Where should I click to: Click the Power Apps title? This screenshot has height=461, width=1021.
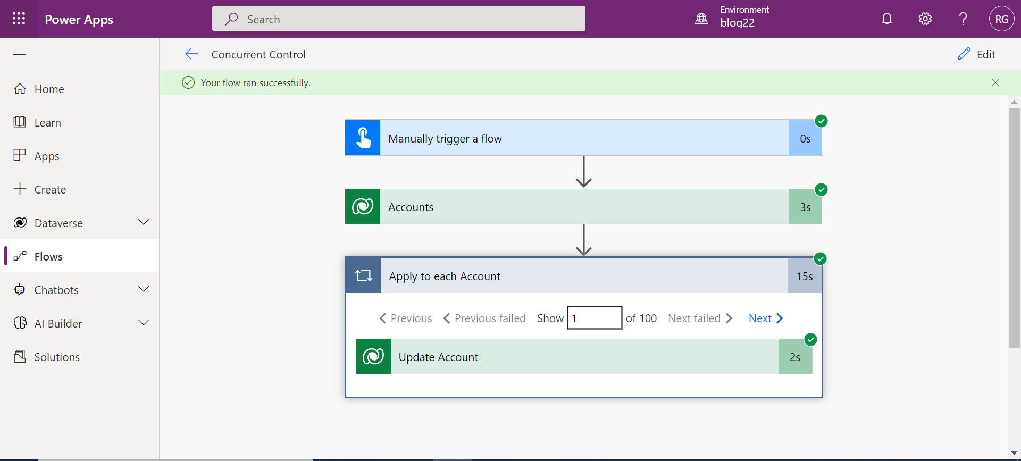79,20
